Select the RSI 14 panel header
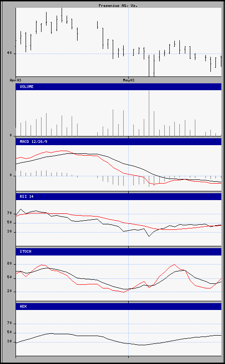Image resolution: width=225 pixels, height=364 pixels. pyautogui.click(x=119, y=196)
